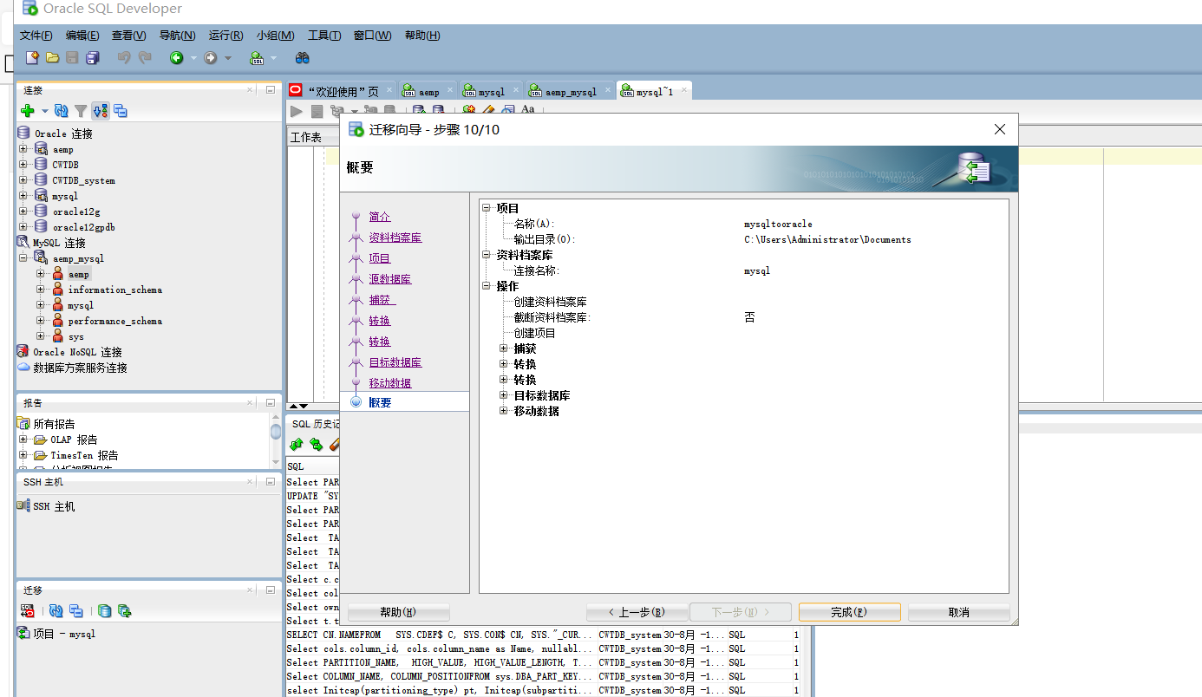
Task: Click the 完成(F) button
Action: [x=849, y=612]
